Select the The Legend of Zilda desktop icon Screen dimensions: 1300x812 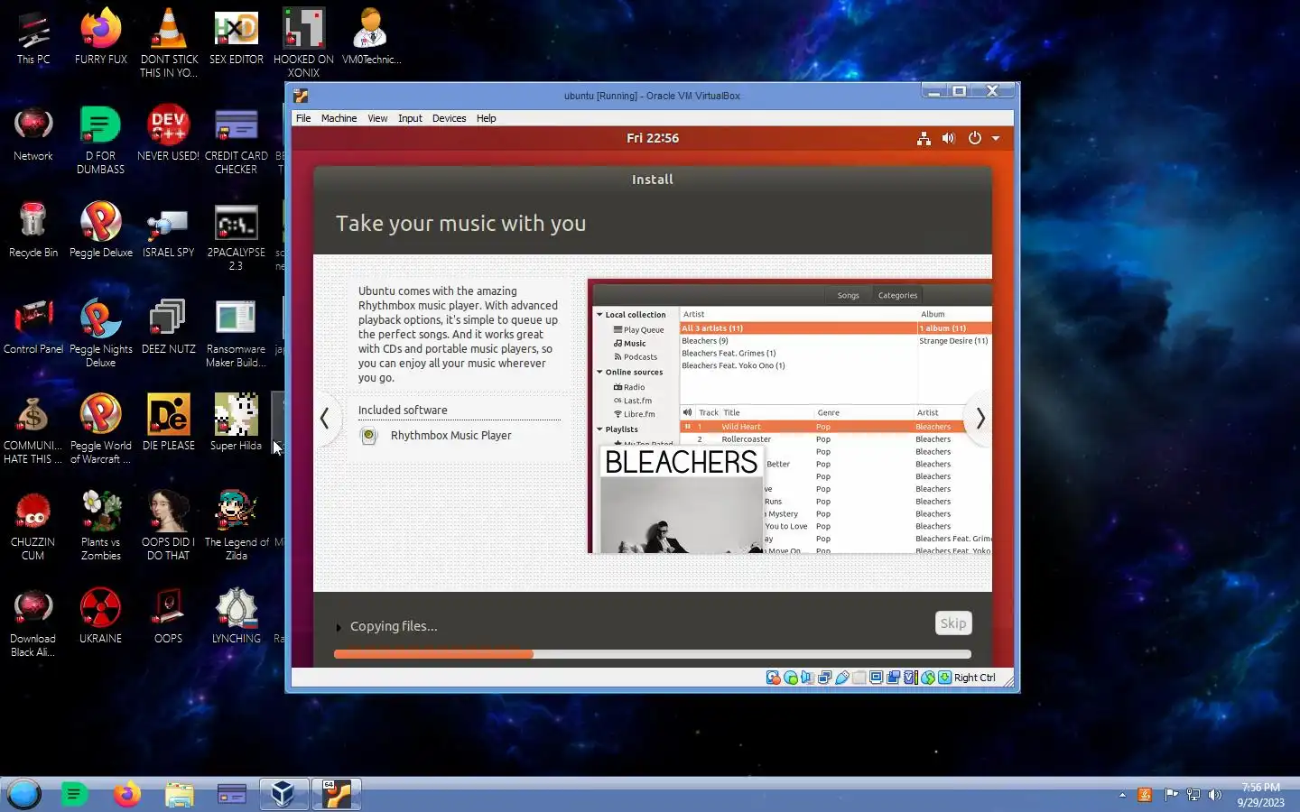coord(237,526)
